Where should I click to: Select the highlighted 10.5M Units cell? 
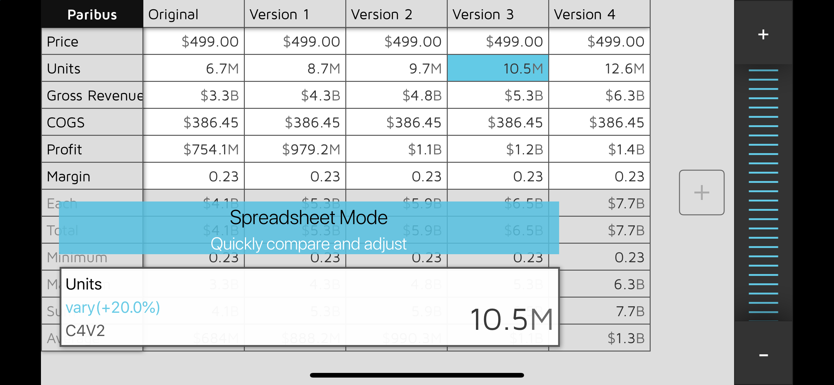click(498, 68)
